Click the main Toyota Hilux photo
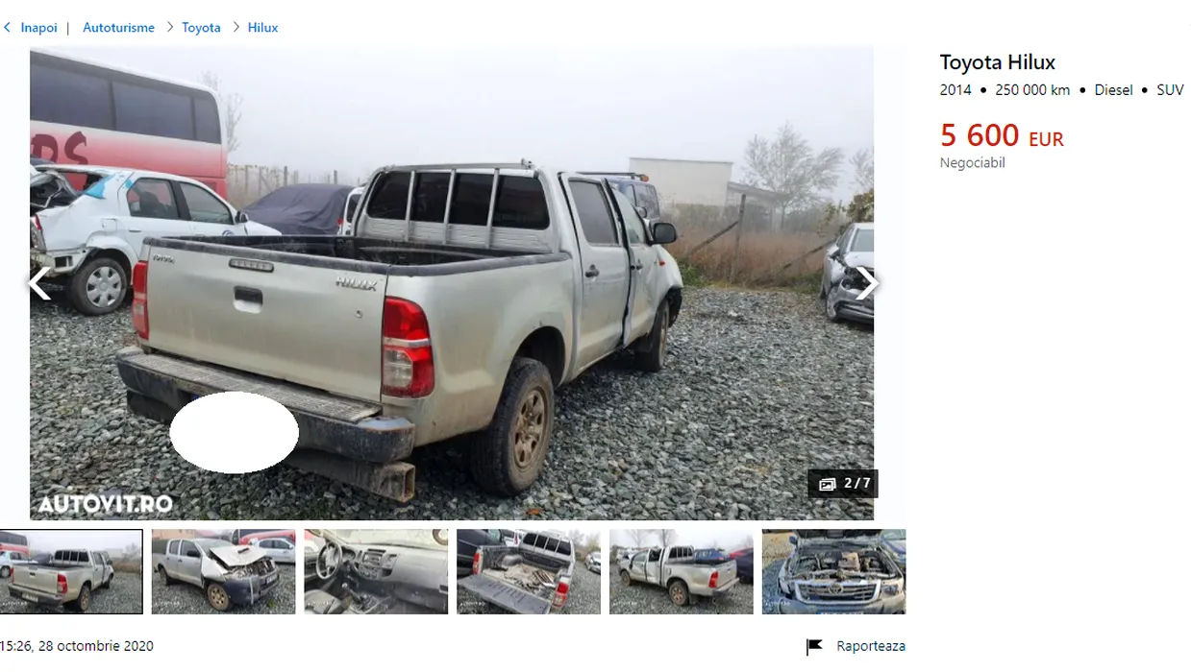Screen dimensions: 1191x672 [452, 283]
